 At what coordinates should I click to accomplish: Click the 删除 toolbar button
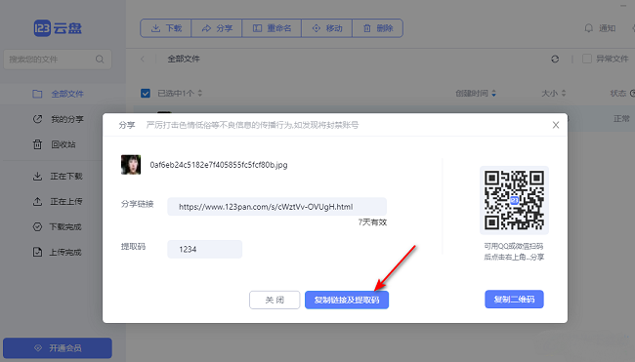[x=378, y=28]
